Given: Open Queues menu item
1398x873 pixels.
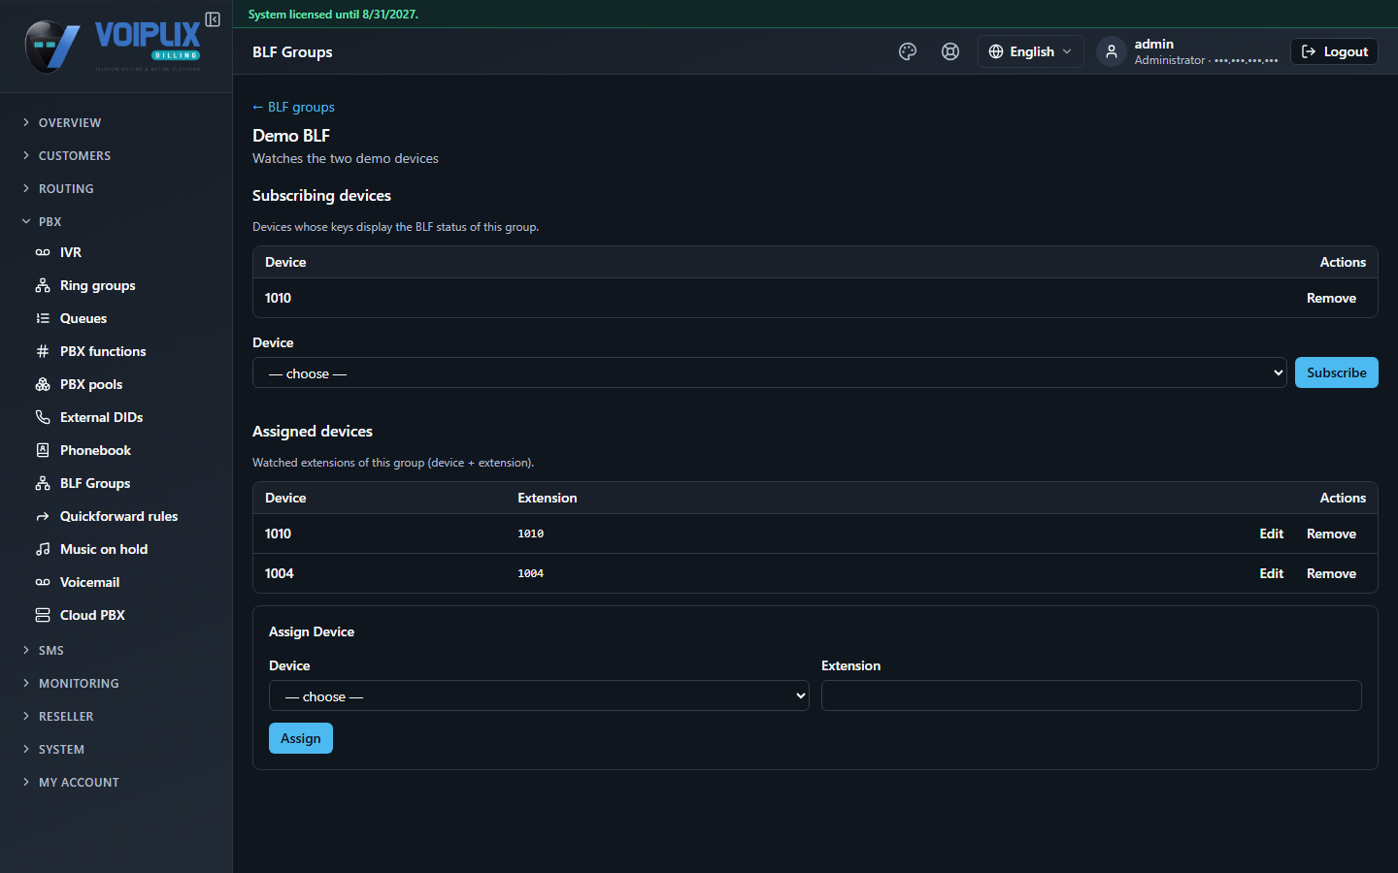Looking at the screenshot, I should tap(83, 318).
